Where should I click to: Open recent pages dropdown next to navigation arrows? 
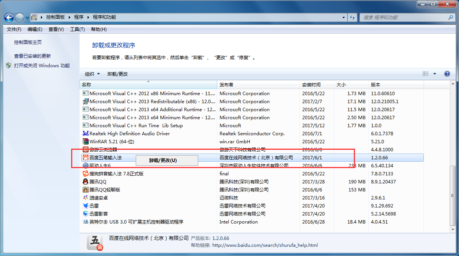[27, 18]
